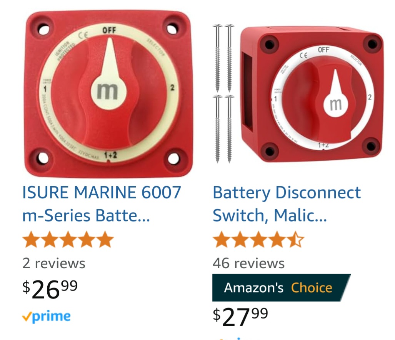Click the OFF label on the ISURE switch image
The height and width of the screenshot is (340, 395).
pos(109,30)
